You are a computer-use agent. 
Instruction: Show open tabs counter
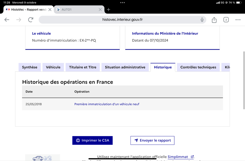(x=226, y=20)
